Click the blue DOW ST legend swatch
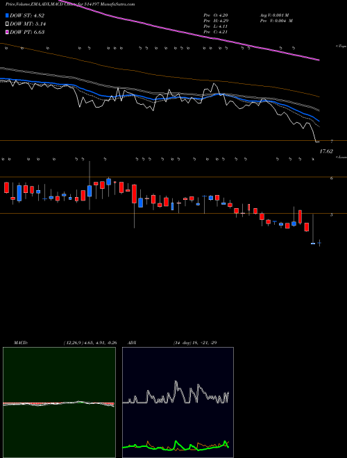 point(8,16)
